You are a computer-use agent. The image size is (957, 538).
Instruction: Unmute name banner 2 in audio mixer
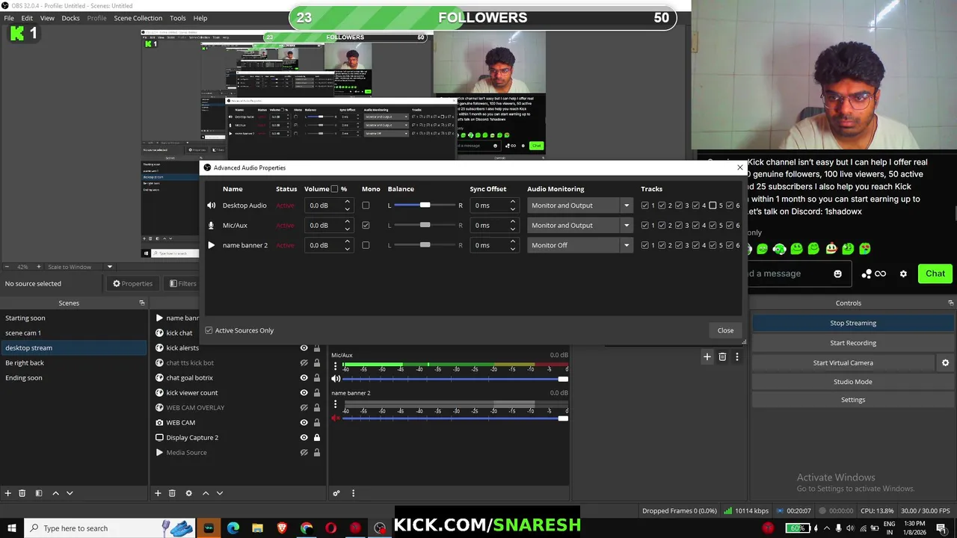click(x=336, y=418)
